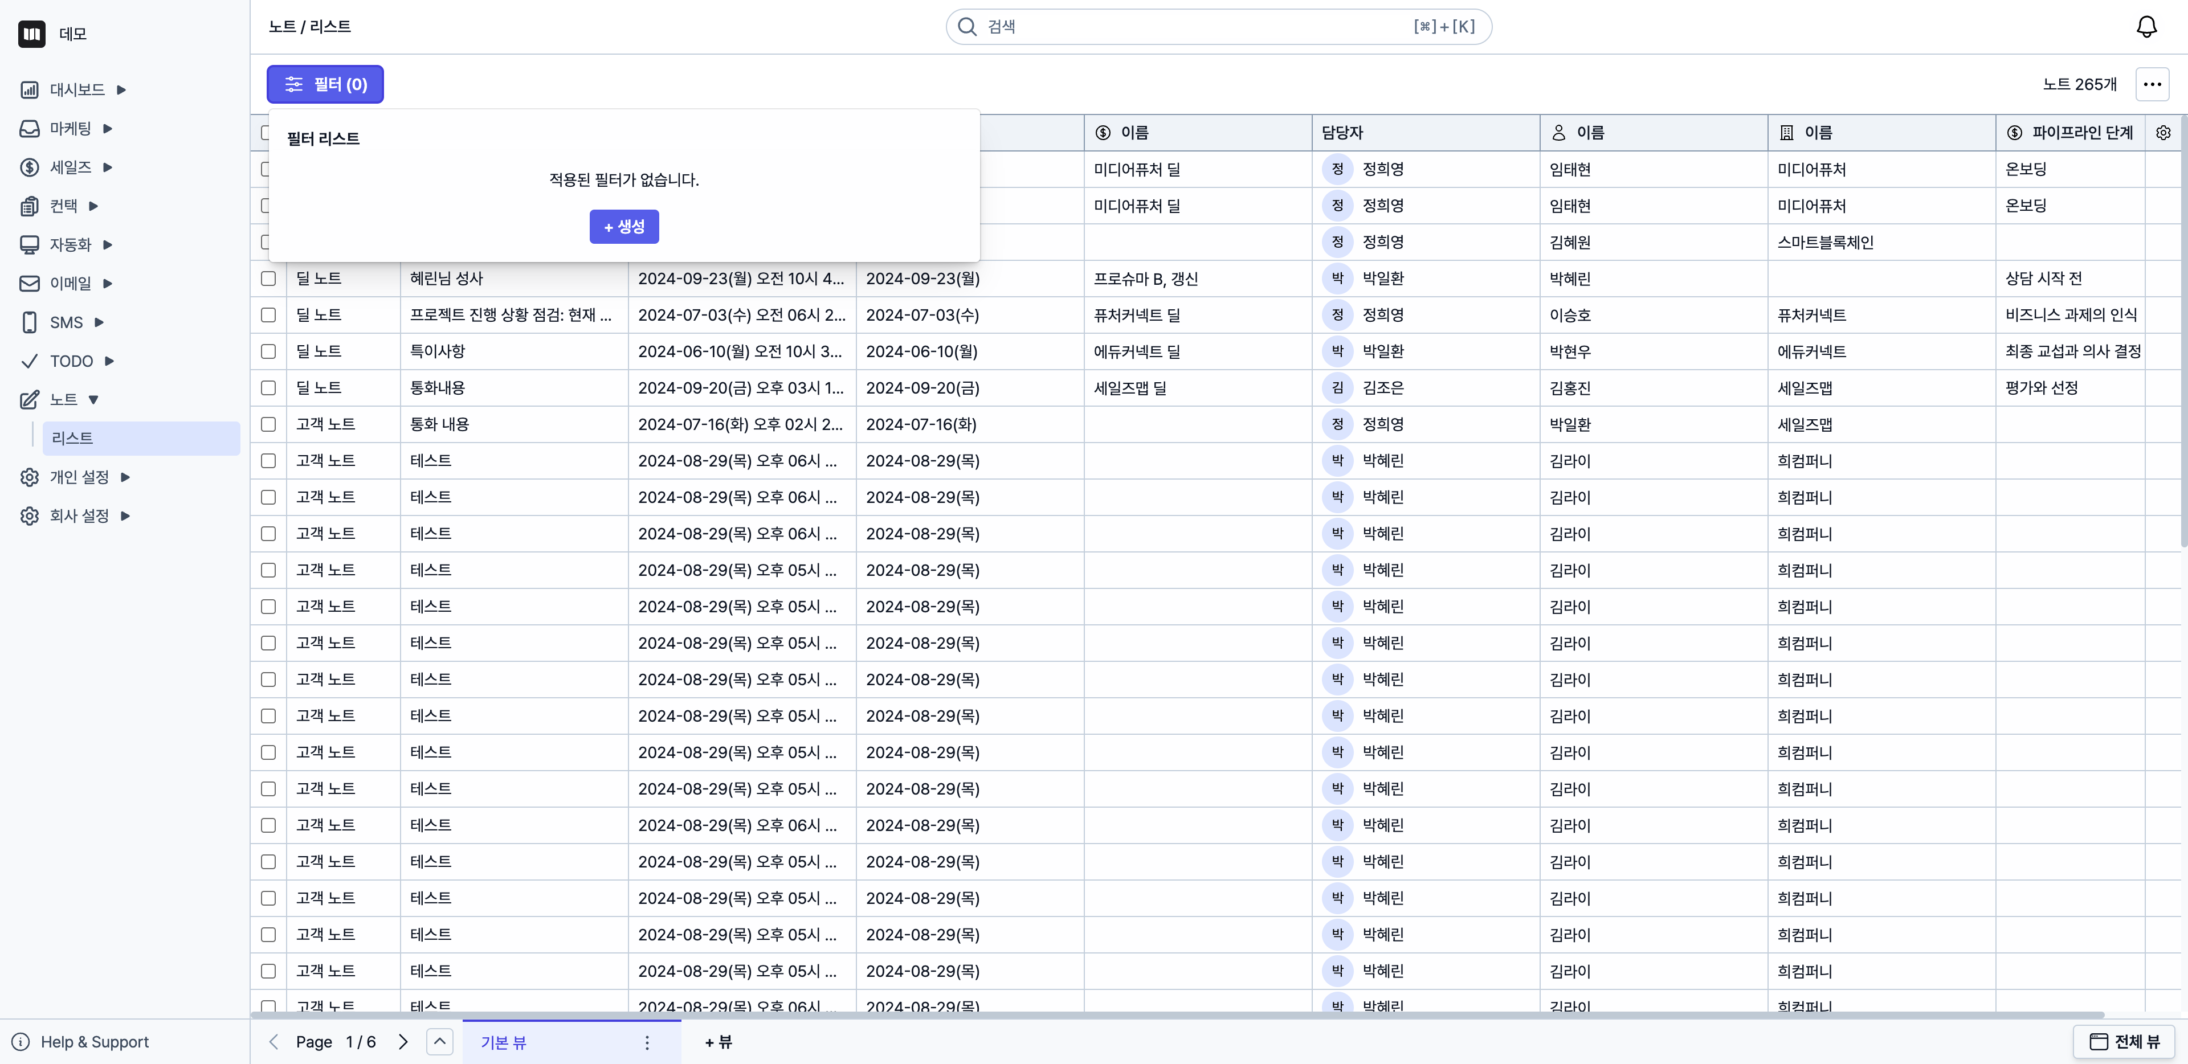Click the 마케팅 inbox icon
The height and width of the screenshot is (1064, 2188).
tap(30, 129)
